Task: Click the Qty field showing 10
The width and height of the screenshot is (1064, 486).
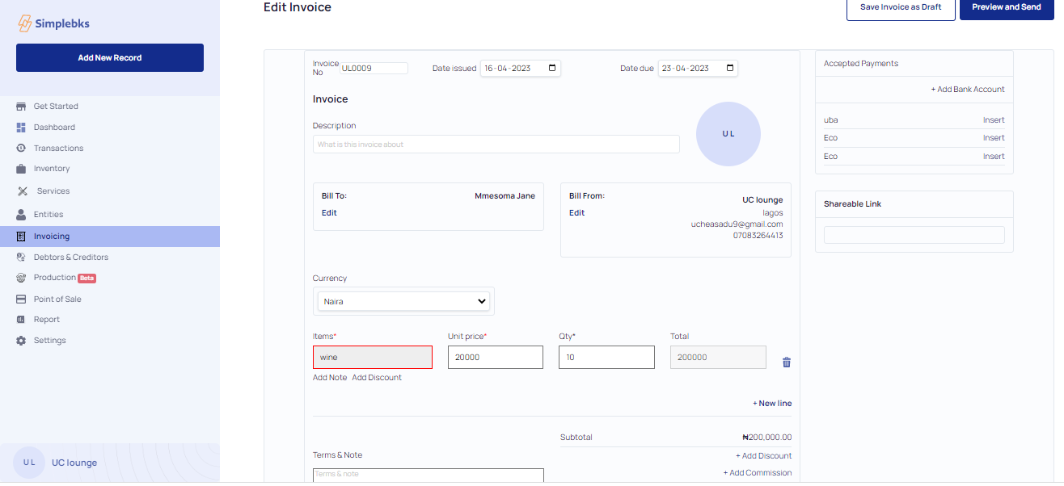Action: [606, 358]
